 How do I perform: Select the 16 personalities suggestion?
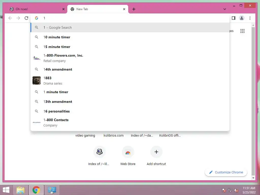tap(130, 111)
